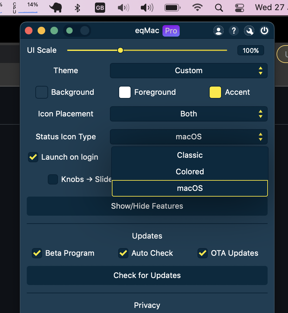Open Spotlight search magnifier icon
Screen dimensions: 288x313
[x=219, y=8]
